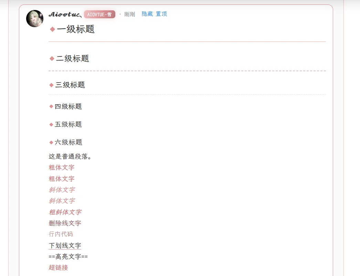The width and height of the screenshot is (360, 276).
Task: Select the 二级标题 heading
Action: pyautogui.click(x=72, y=58)
